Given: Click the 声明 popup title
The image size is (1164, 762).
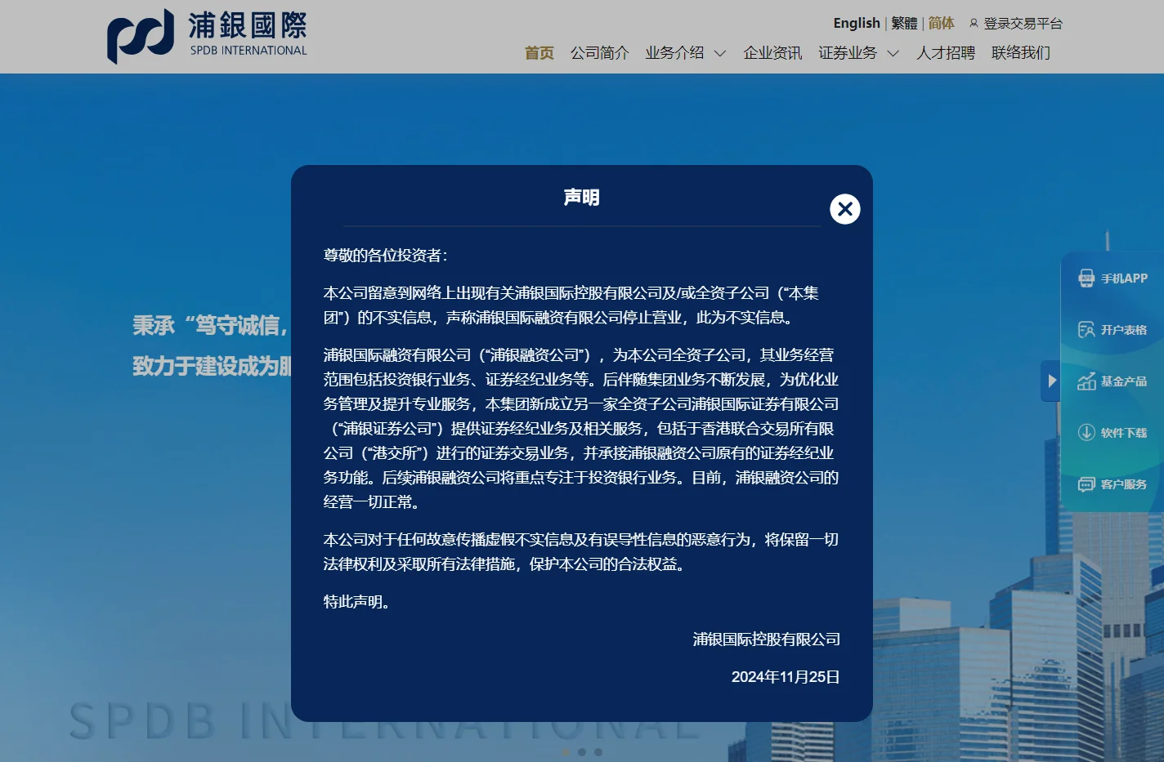Looking at the screenshot, I should pos(582,198).
